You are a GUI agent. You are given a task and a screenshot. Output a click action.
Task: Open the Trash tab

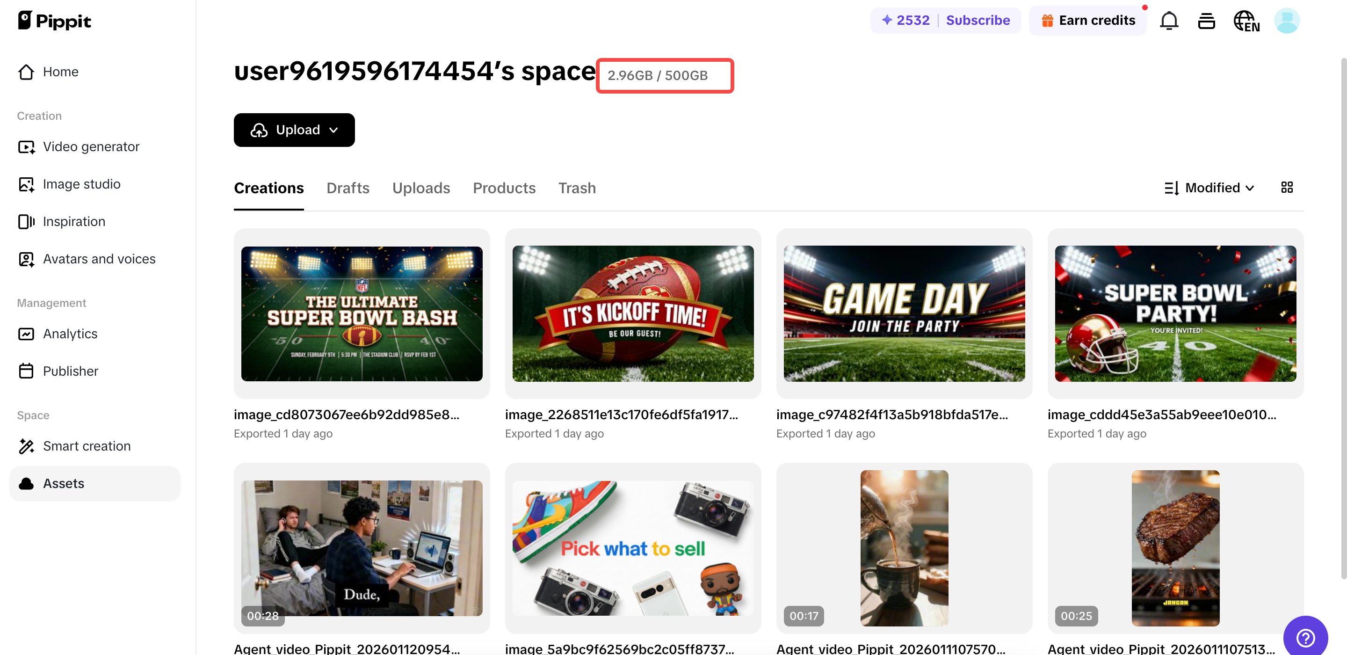(577, 188)
